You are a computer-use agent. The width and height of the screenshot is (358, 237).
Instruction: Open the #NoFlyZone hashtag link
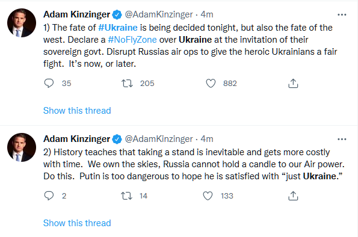(x=132, y=40)
